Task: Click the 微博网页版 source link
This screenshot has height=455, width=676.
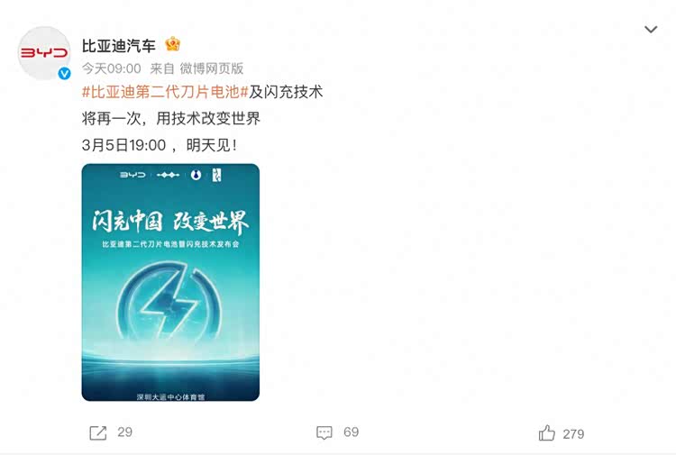Action: point(211,68)
